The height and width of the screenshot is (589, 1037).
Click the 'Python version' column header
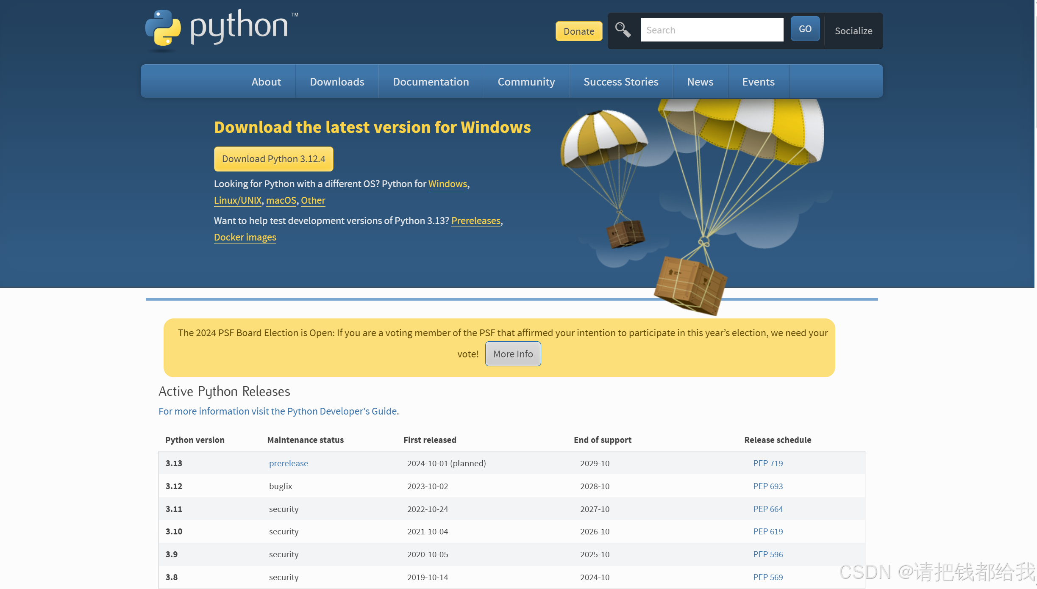pos(195,440)
